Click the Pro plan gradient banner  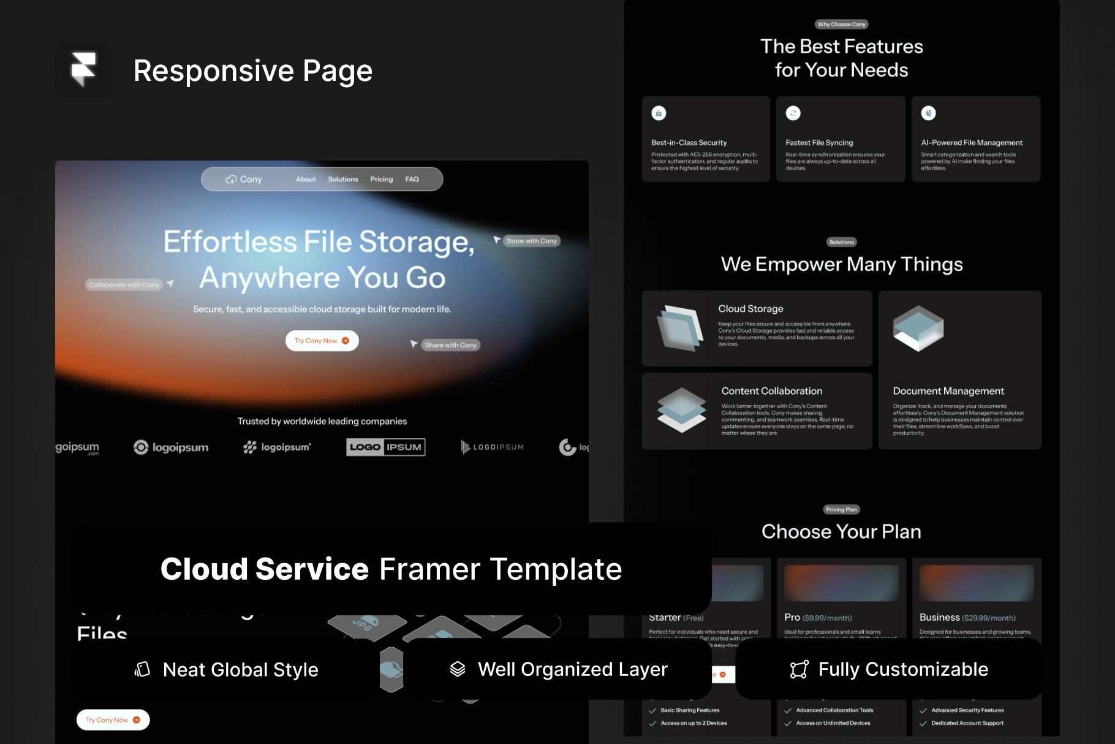pos(841,583)
